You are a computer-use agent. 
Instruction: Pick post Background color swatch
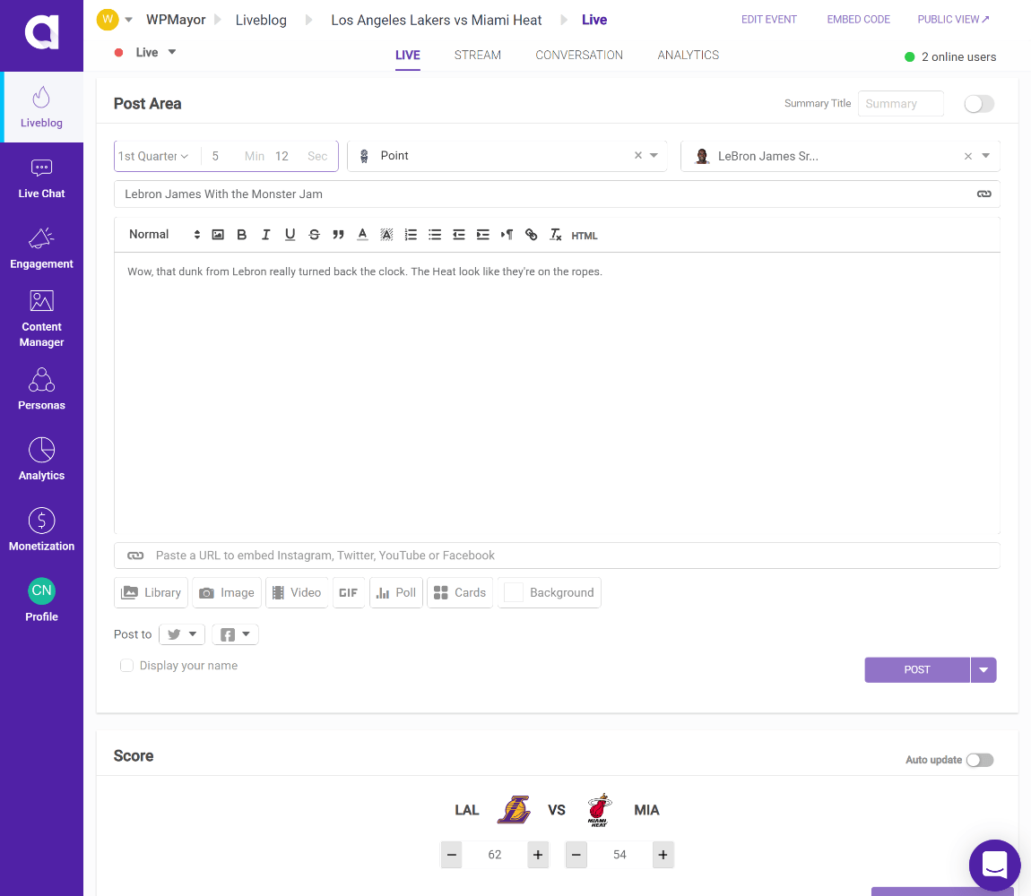point(513,593)
